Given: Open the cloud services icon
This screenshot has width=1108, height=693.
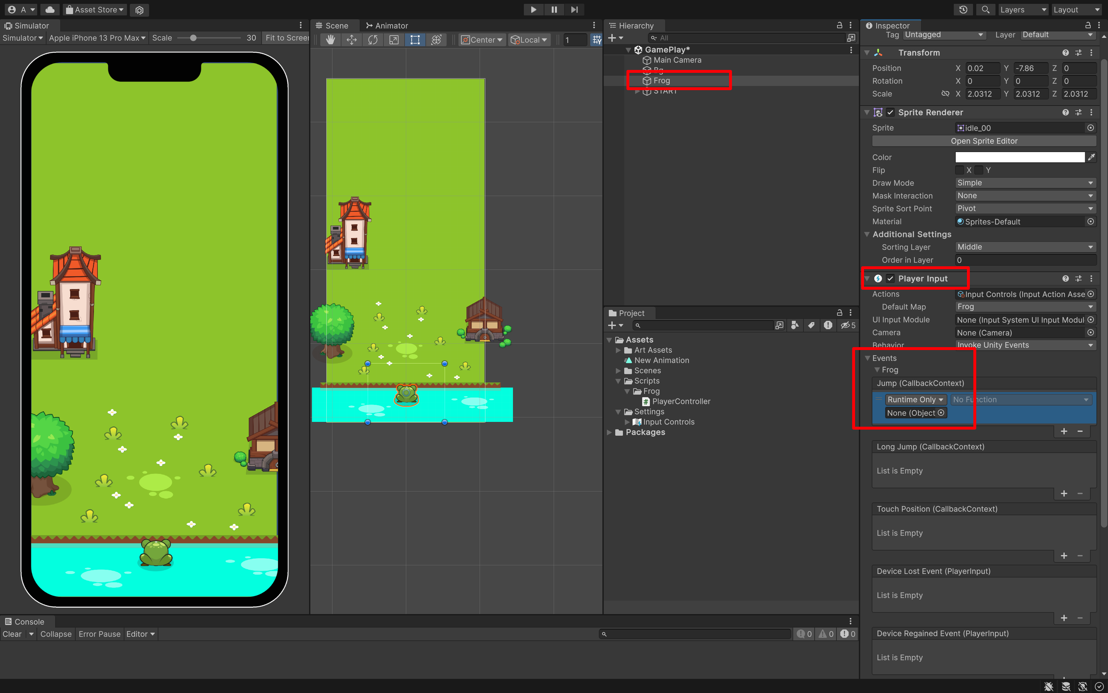Looking at the screenshot, I should pos(50,10).
